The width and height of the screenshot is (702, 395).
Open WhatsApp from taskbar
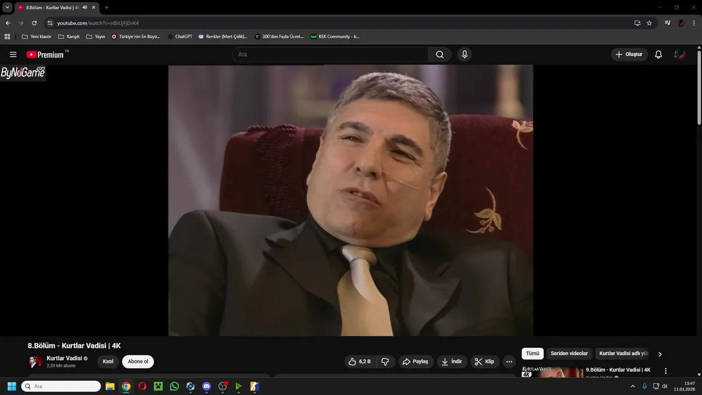click(174, 386)
